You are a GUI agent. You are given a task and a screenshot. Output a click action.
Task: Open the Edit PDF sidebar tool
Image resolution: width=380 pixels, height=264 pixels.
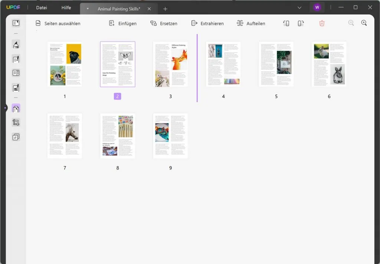[x=16, y=59]
